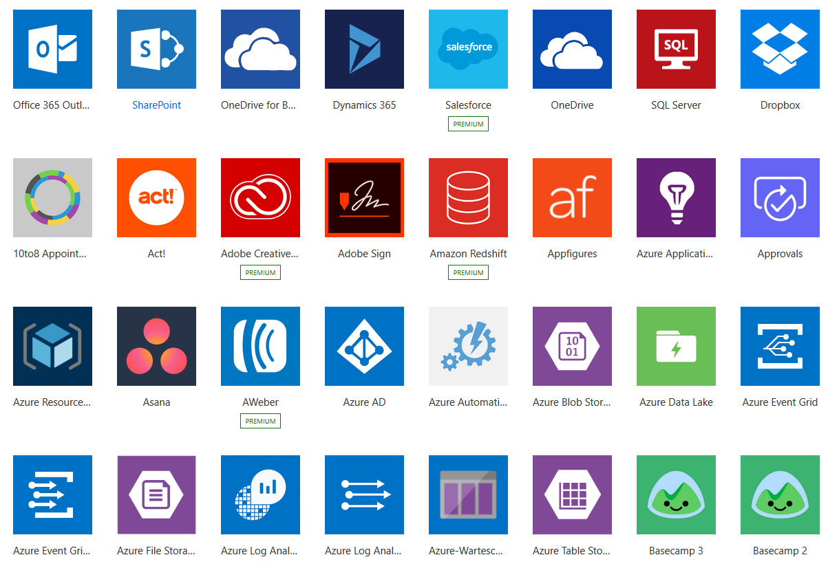
Task: Open the Basecamp 3 mascot icon
Action: (676, 494)
